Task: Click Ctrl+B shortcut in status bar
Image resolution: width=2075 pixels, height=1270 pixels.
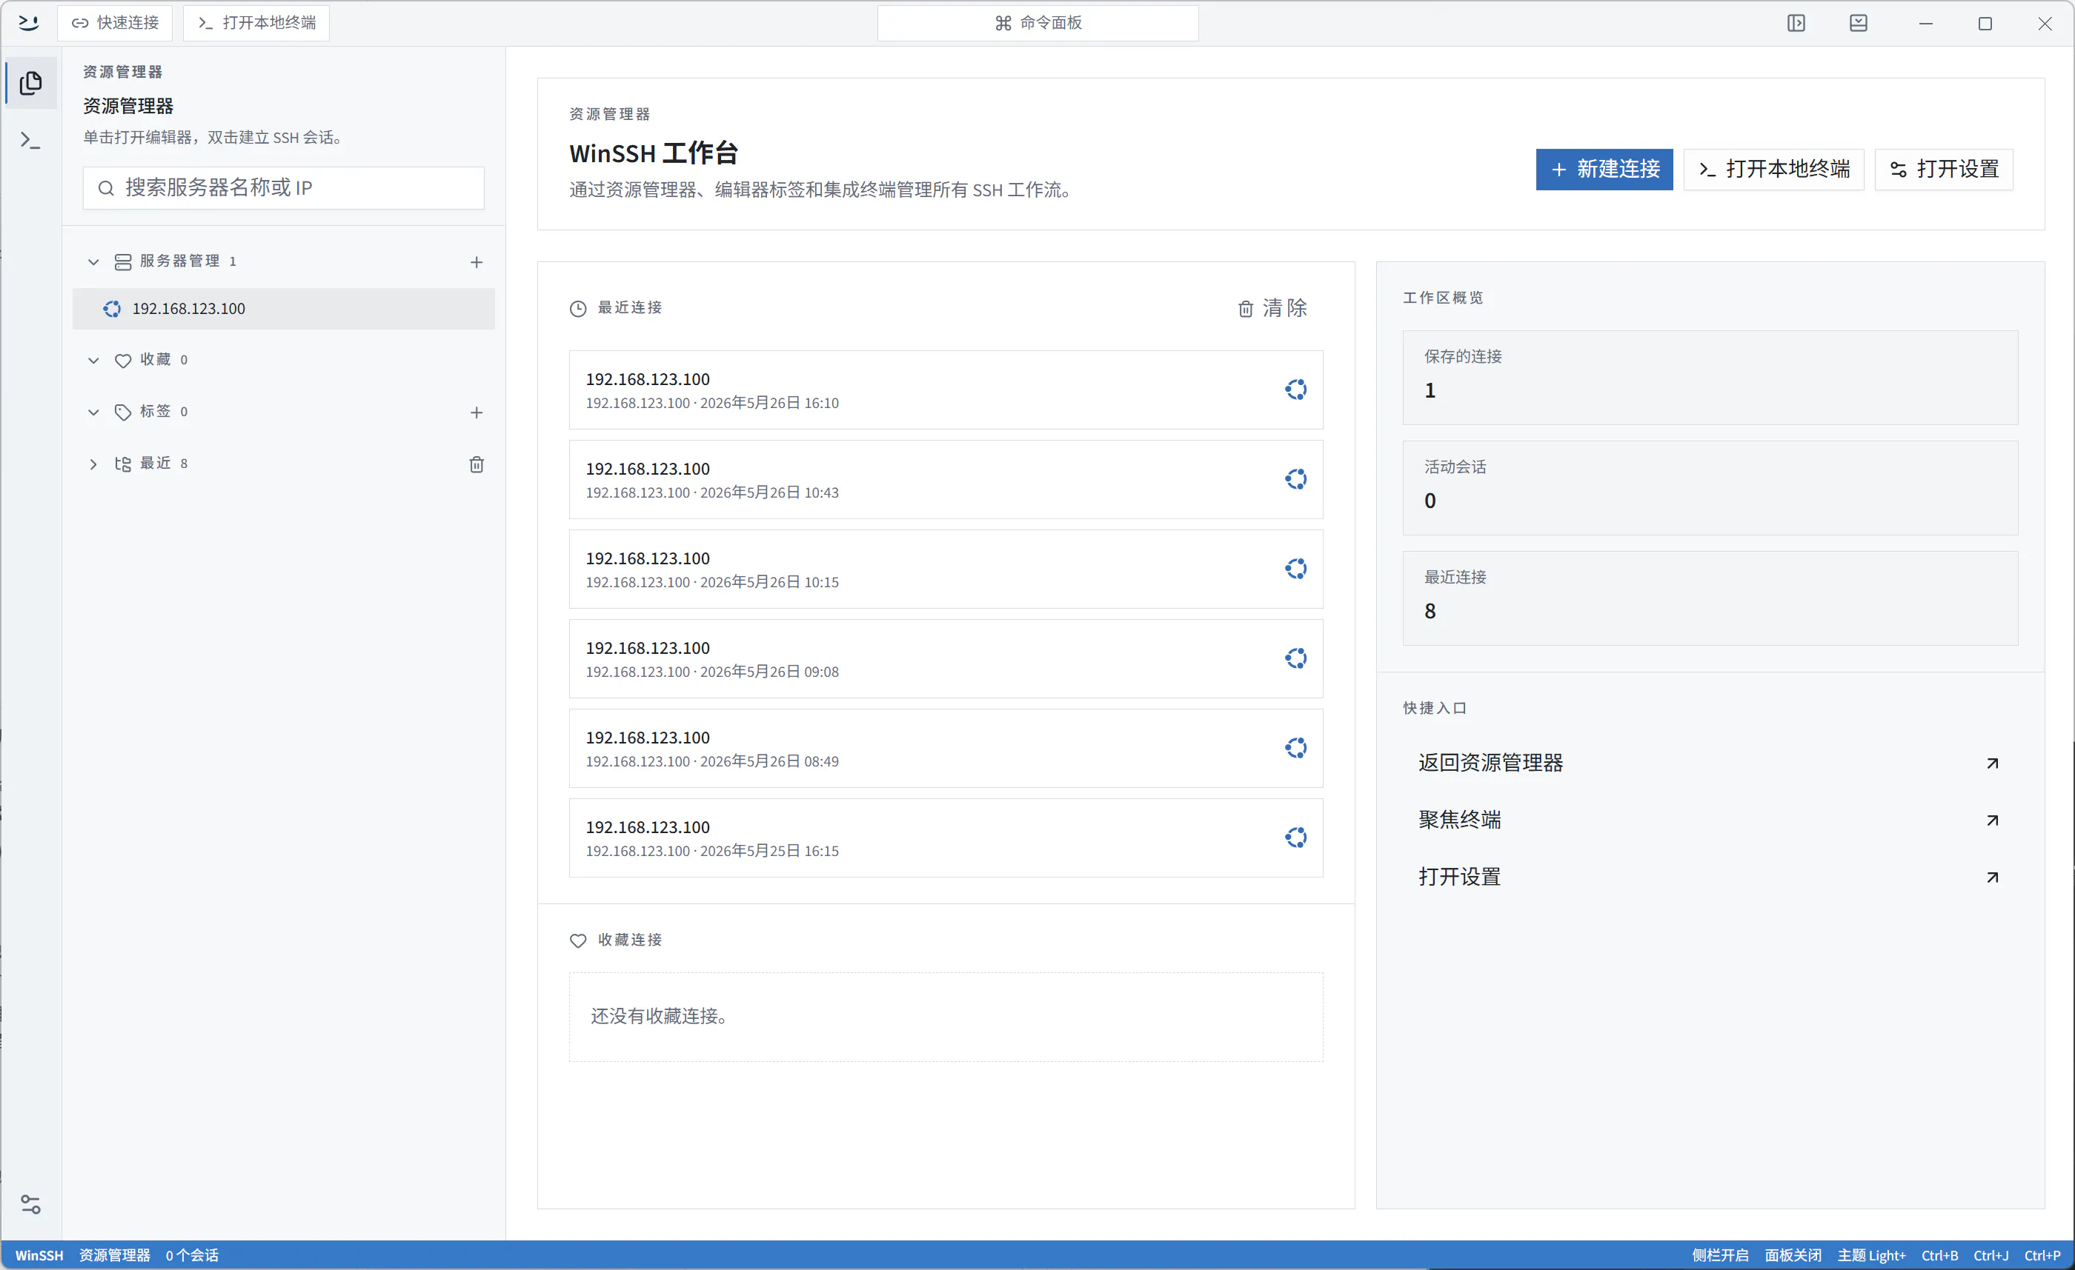Action: [x=1939, y=1255]
